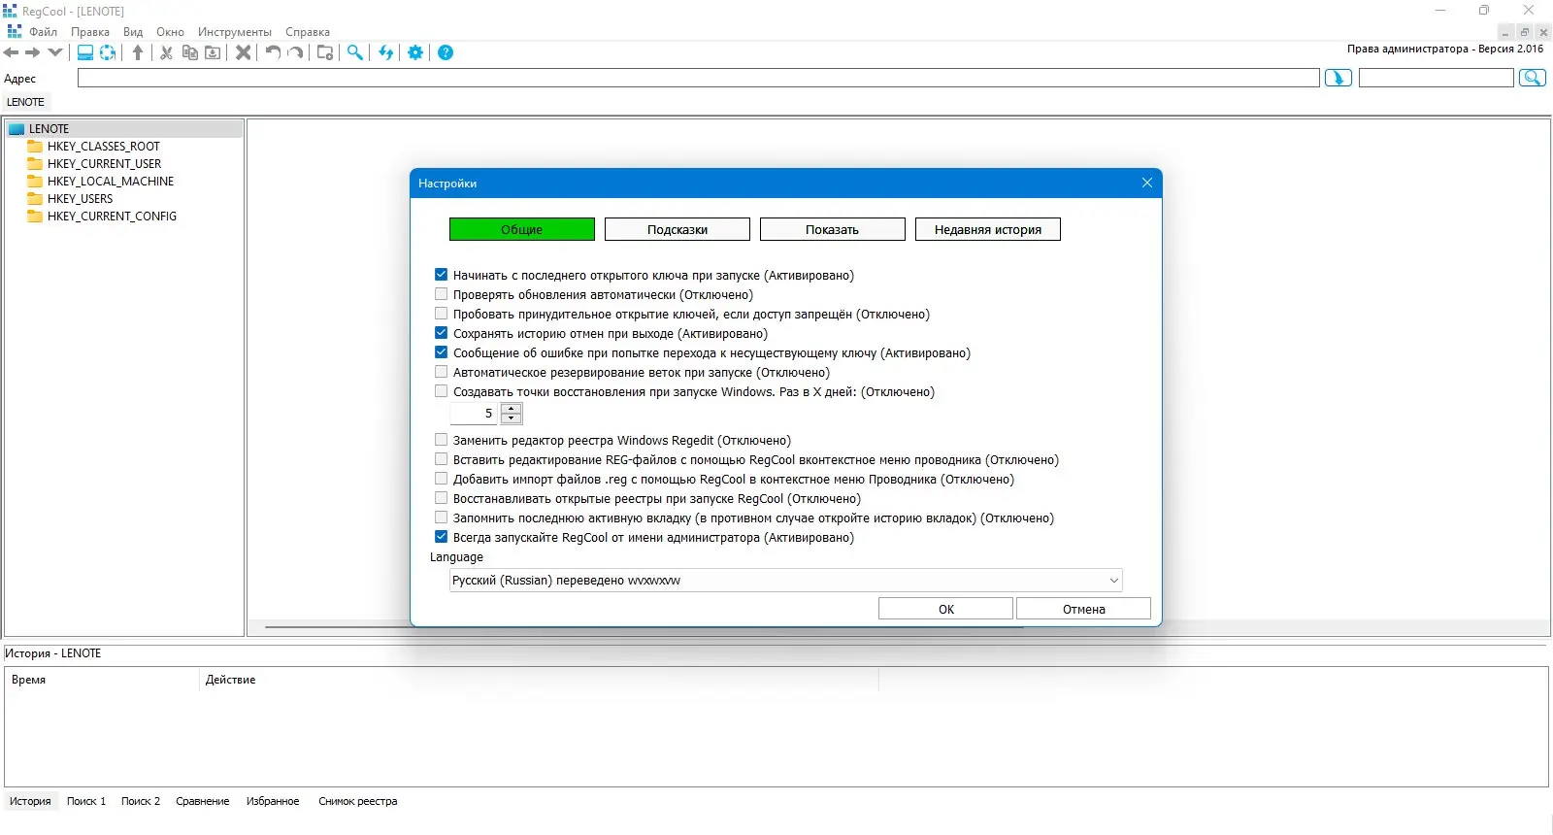Enable 'Вставить редактирование REG-файлов' checkbox
This screenshot has width=1553, height=835.
[x=442, y=459]
